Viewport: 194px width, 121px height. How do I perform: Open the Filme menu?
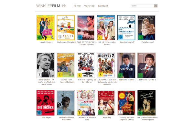(77, 6)
